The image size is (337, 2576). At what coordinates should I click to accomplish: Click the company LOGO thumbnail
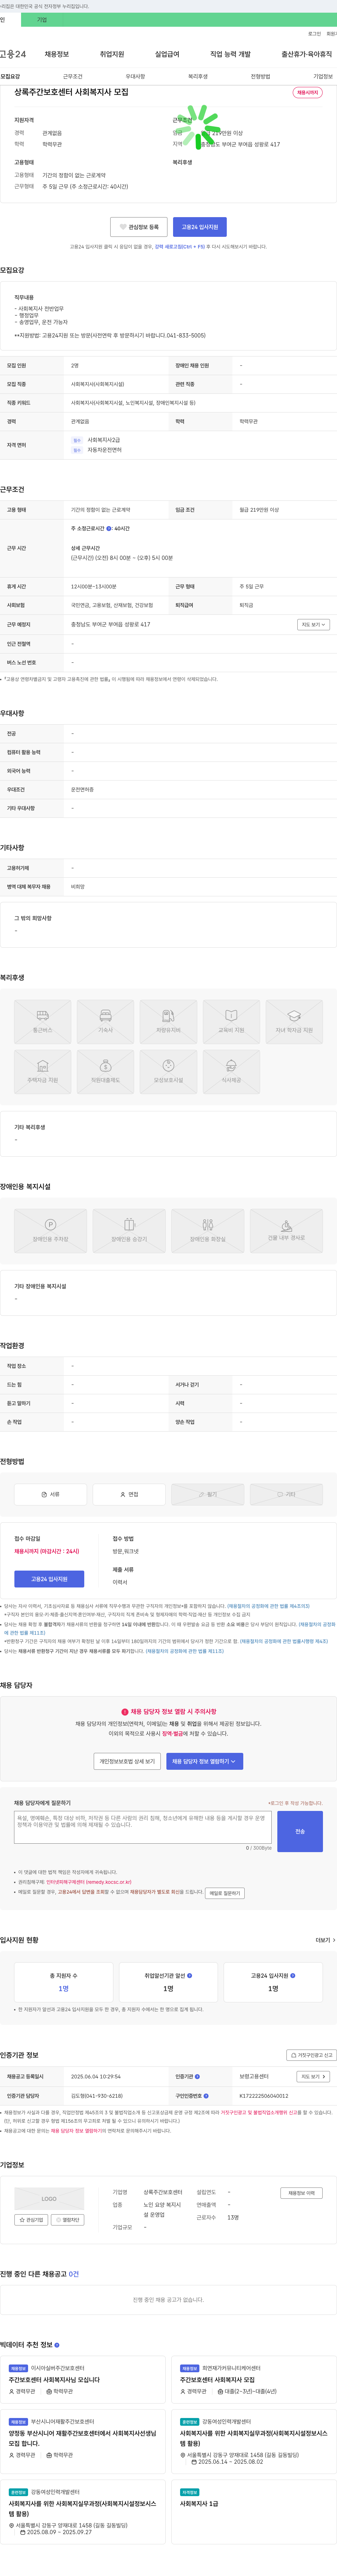pos(49,2199)
